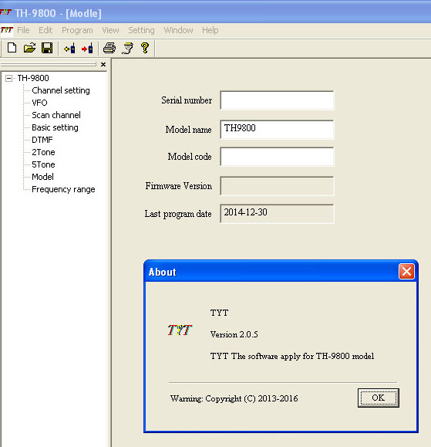431x447 pixels.
Task: Click the print preview toolbar icon
Action: (x=127, y=48)
